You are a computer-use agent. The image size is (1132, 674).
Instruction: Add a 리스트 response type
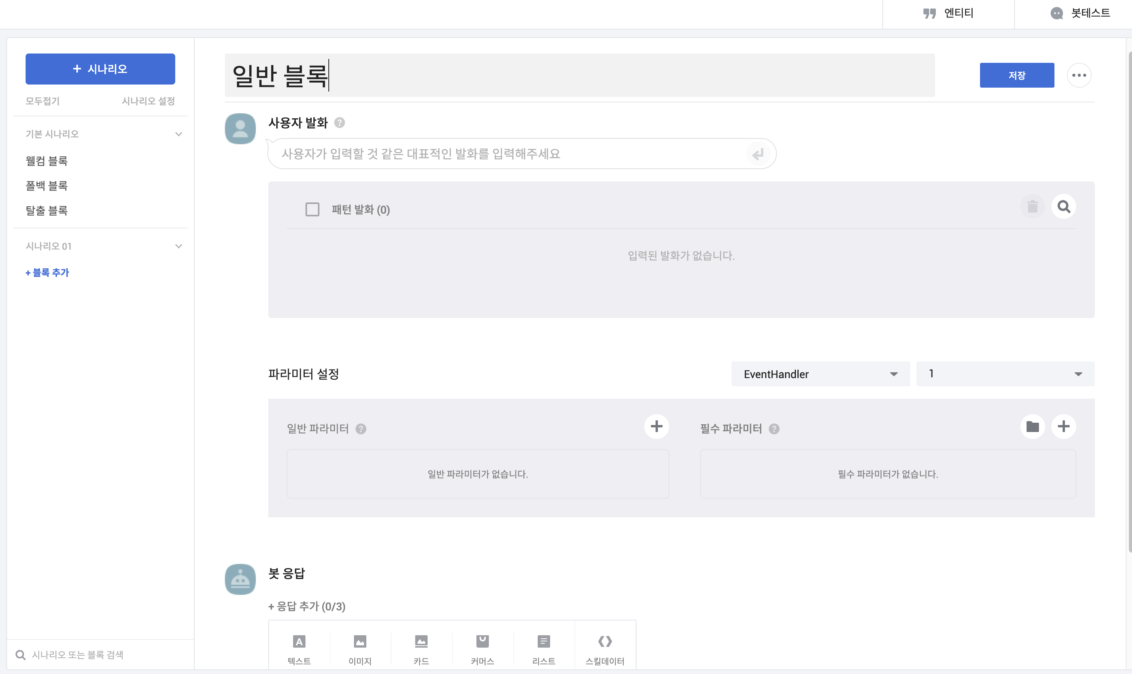tap(544, 649)
